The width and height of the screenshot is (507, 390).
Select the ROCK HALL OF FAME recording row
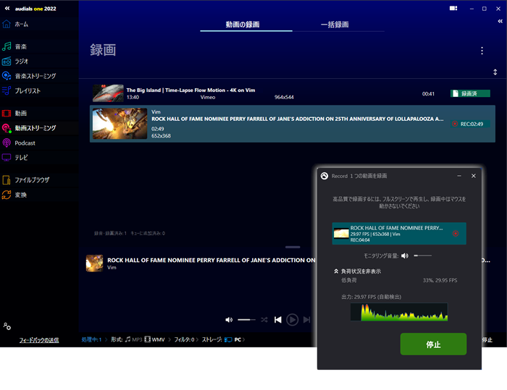point(293,124)
